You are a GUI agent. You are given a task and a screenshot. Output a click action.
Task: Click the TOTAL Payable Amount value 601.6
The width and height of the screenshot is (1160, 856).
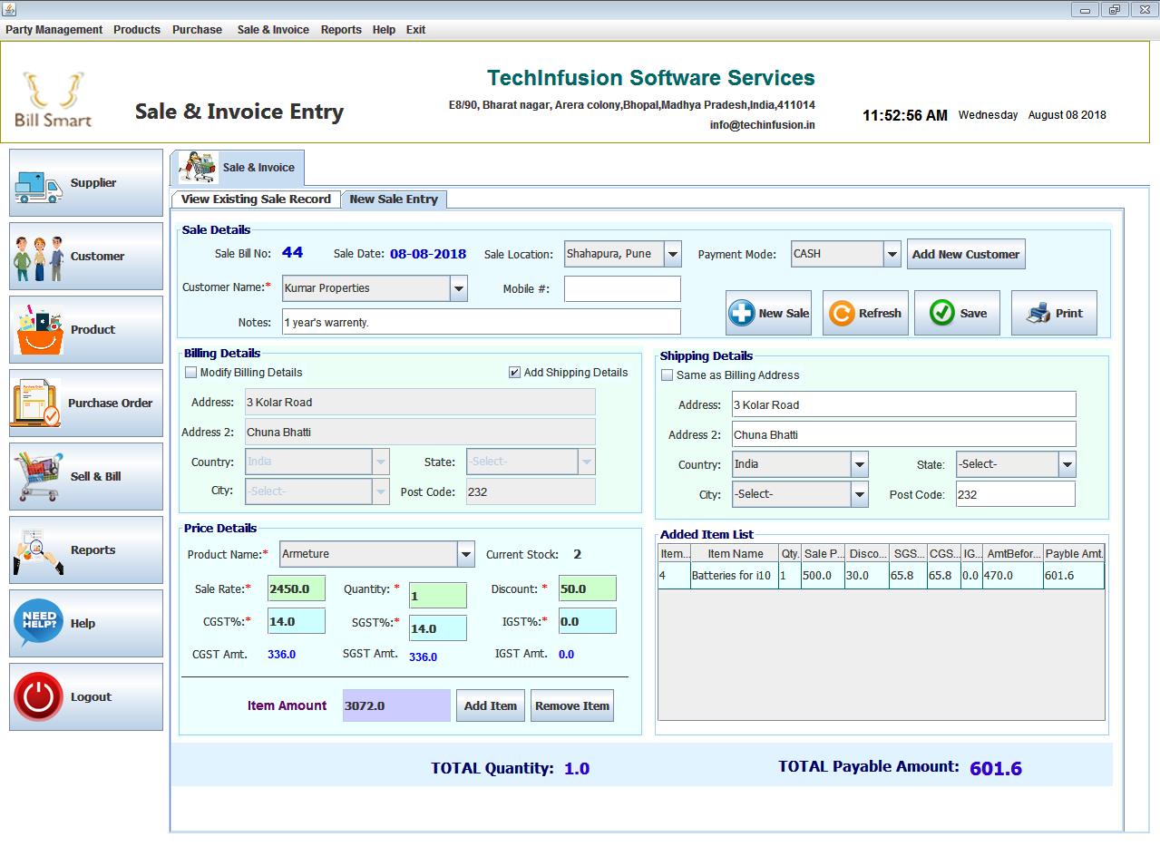coord(996,769)
